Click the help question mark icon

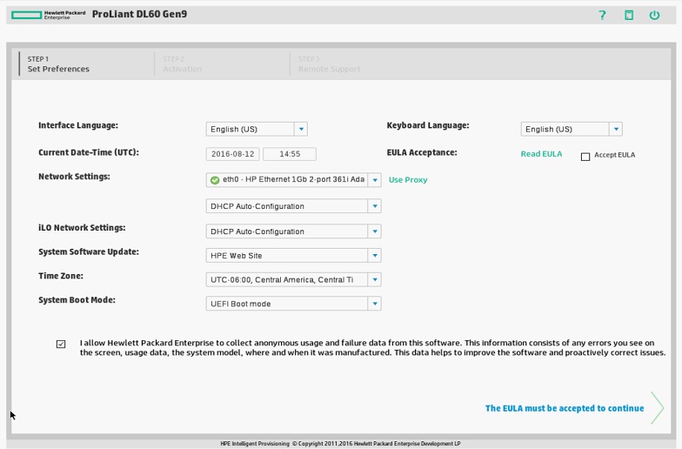point(602,15)
